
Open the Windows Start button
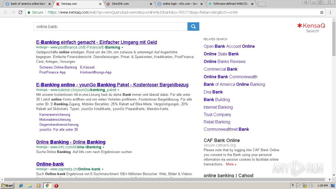(x=7, y=186)
